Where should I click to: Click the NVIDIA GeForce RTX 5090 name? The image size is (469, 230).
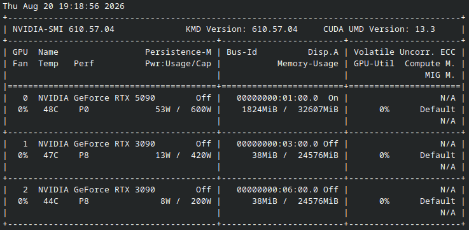coord(97,98)
